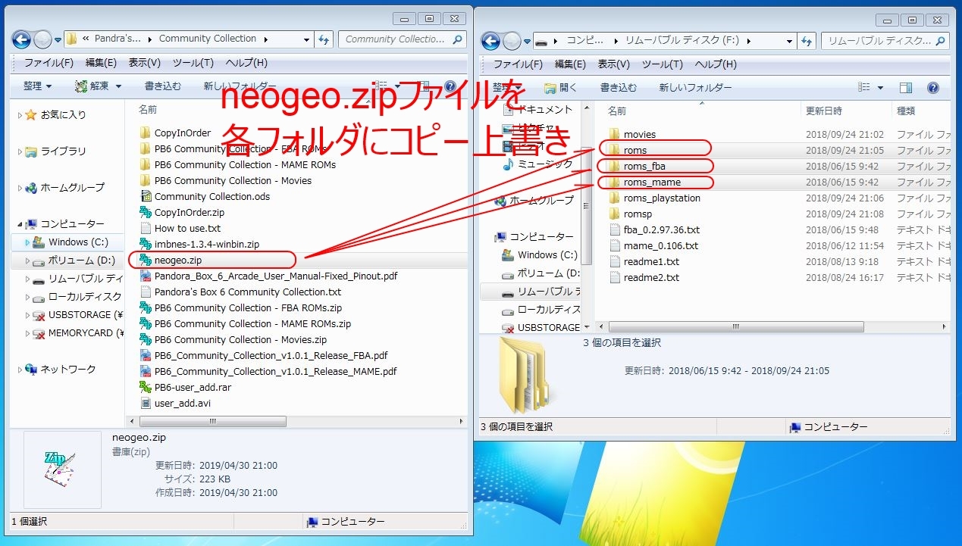The width and height of the screenshot is (962, 546).
Task: Click the star icon beside お気に入り
Action: (30, 115)
